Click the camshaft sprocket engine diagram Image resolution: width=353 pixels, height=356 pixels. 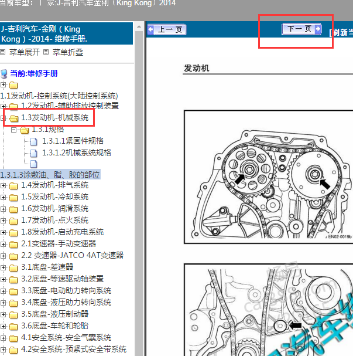(x=269, y=177)
